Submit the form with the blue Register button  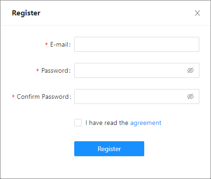point(109,149)
